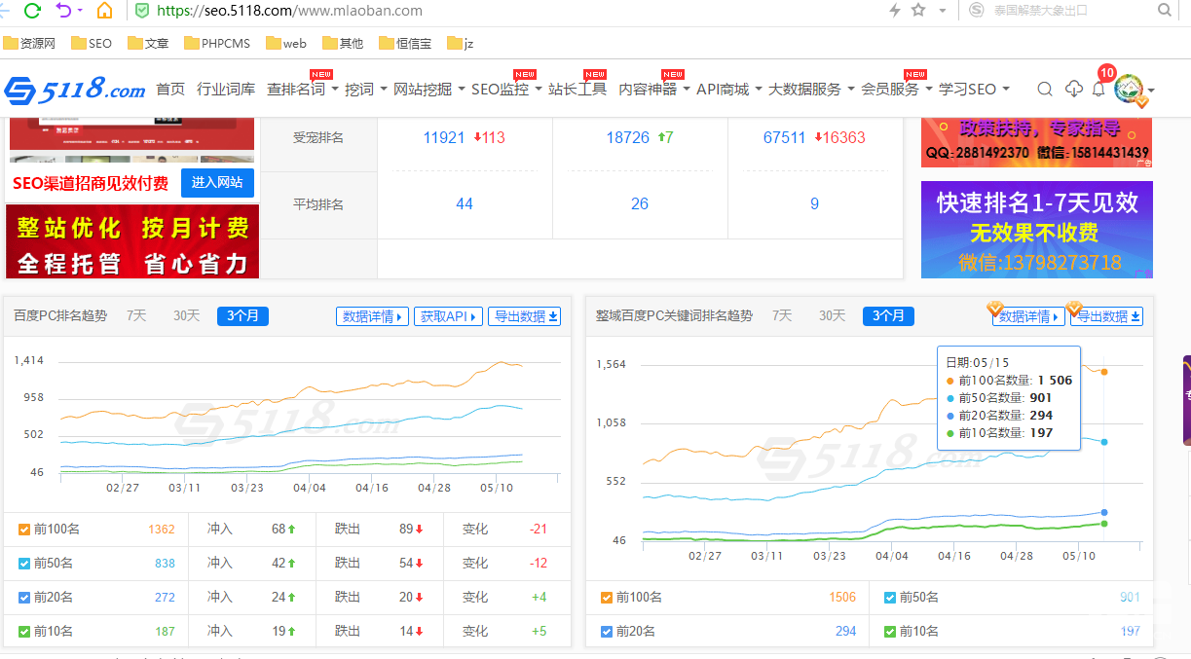Open the browser home page icon

pos(104,11)
